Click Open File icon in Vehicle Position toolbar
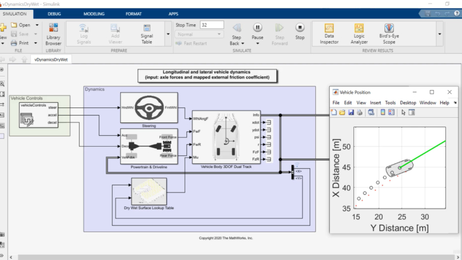The height and width of the screenshot is (260, 462). (x=342, y=112)
